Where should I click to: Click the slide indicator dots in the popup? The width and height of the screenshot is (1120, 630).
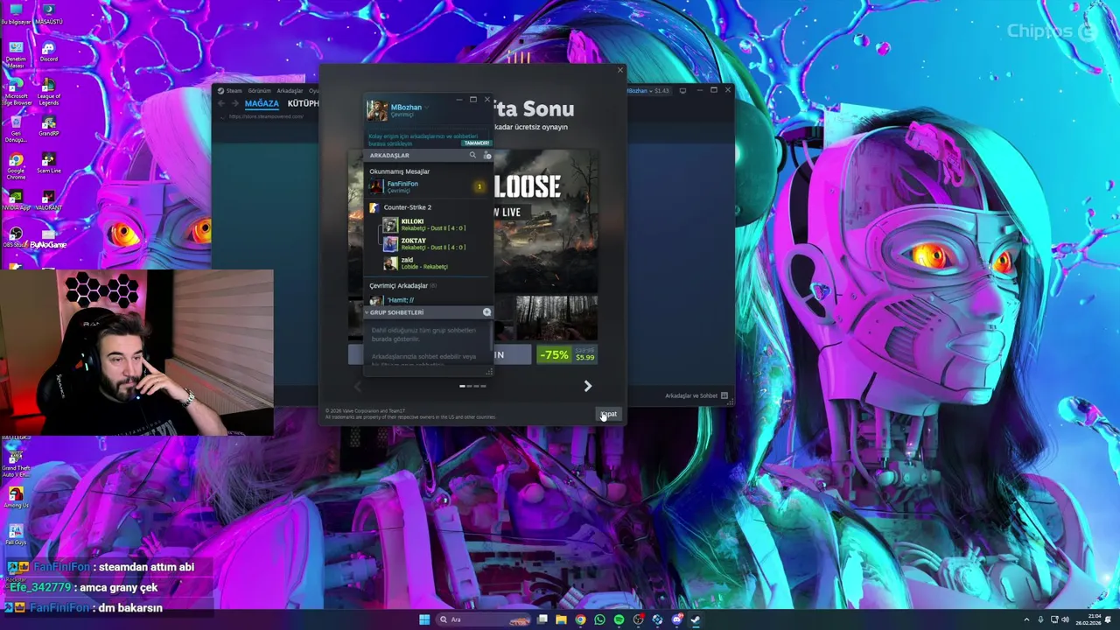[472, 386]
